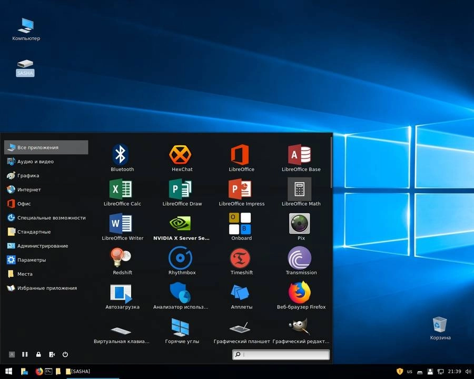Select the Администрирование category
The image size is (474, 379).
tap(46, 246)
